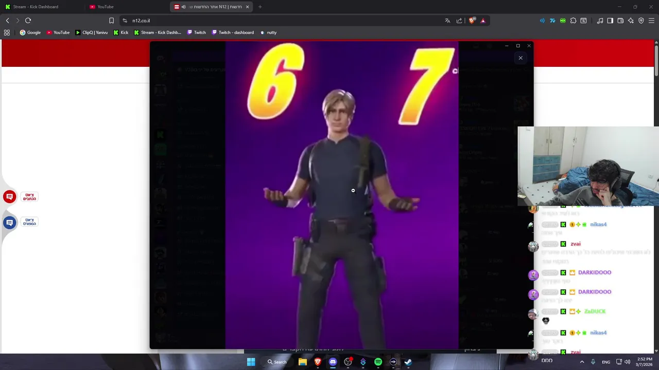
Task: Open the Twitch bookmark
Action: [x=196, y=32]
